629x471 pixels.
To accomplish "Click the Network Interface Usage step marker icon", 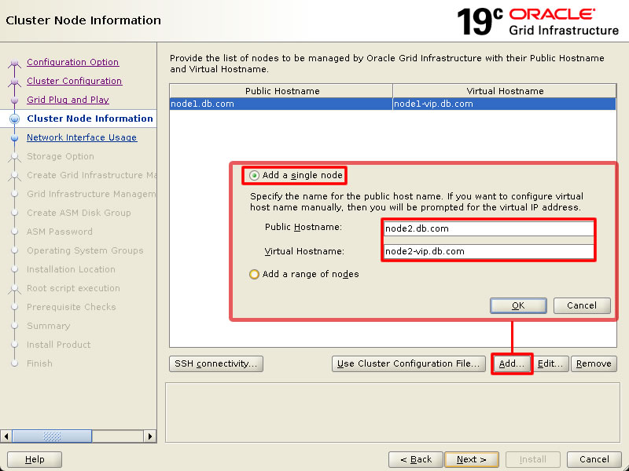I will [x=14, y=138].
